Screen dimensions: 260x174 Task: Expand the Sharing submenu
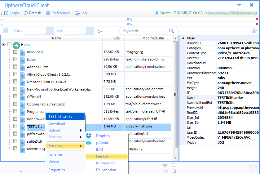pos(65,137)
